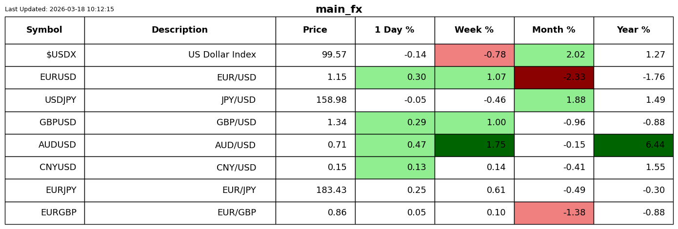Select the 1 Day % column header
Viewport: 678px width, 229px height.
(395, 30)
